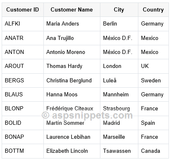Image resolution: width=171 pixels, height=161 pixels.
Task: Click the Christina Berglund name cell
Action: [x=72, y=80]
